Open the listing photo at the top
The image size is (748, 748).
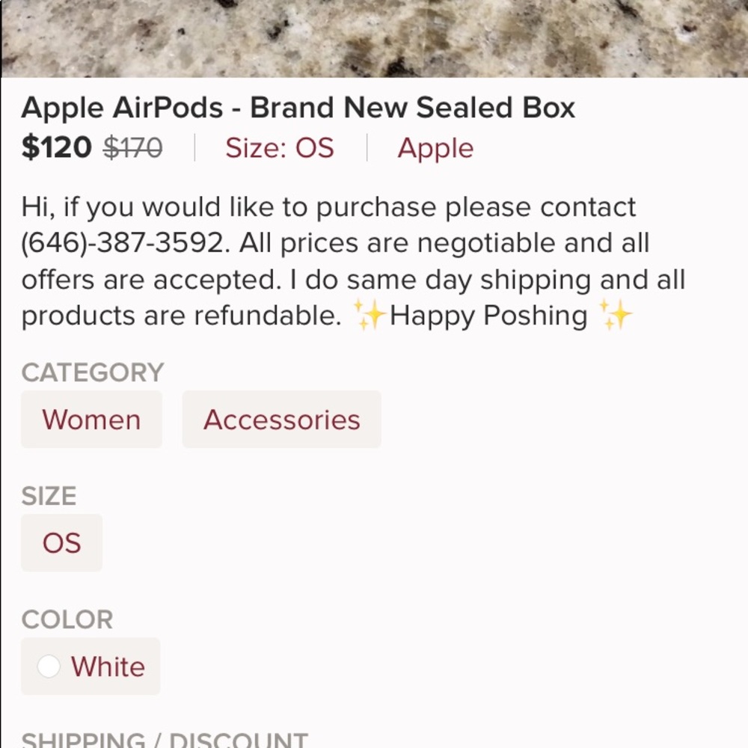pos(374,37)
